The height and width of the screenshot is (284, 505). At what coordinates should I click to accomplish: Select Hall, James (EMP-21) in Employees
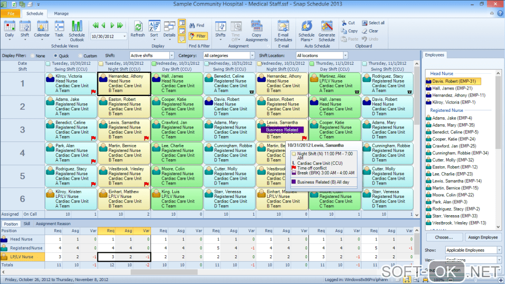click(449, 88)
